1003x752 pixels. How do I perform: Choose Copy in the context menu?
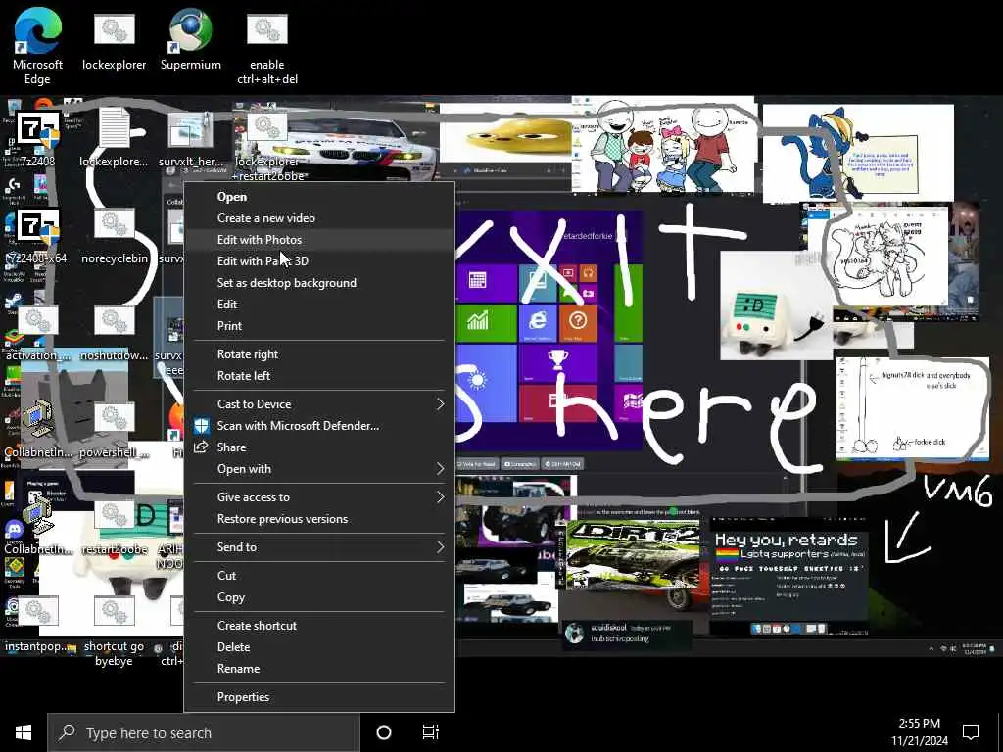click(318, 597)
